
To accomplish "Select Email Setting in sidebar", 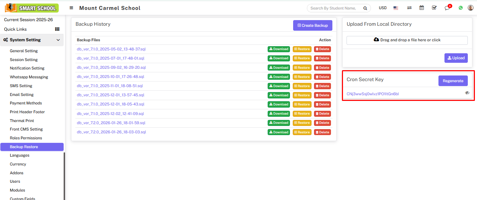I will point(22,95).
